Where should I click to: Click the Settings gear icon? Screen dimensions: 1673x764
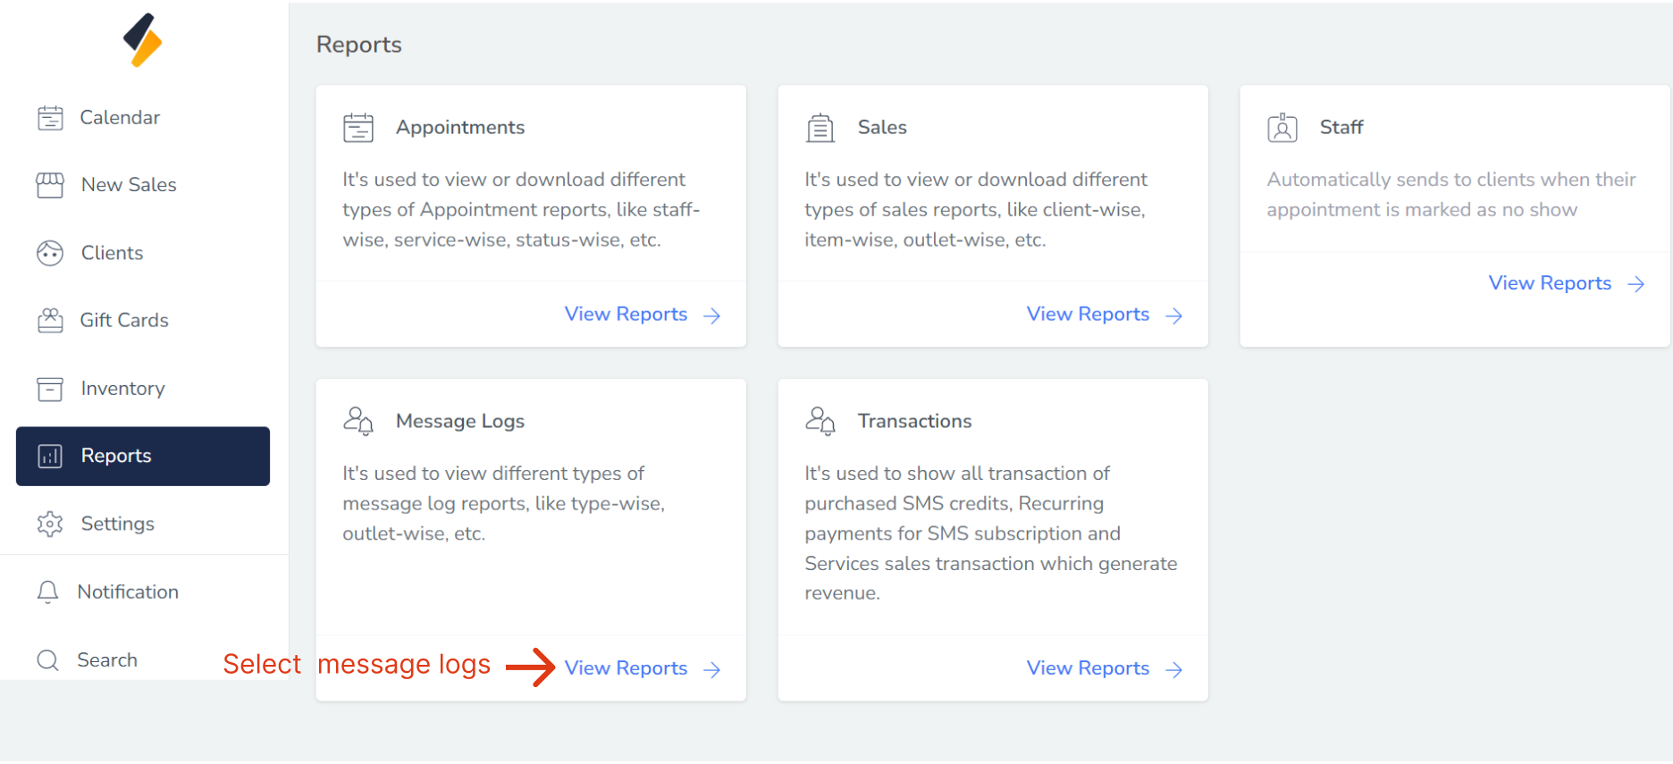[x=50, y=524]
